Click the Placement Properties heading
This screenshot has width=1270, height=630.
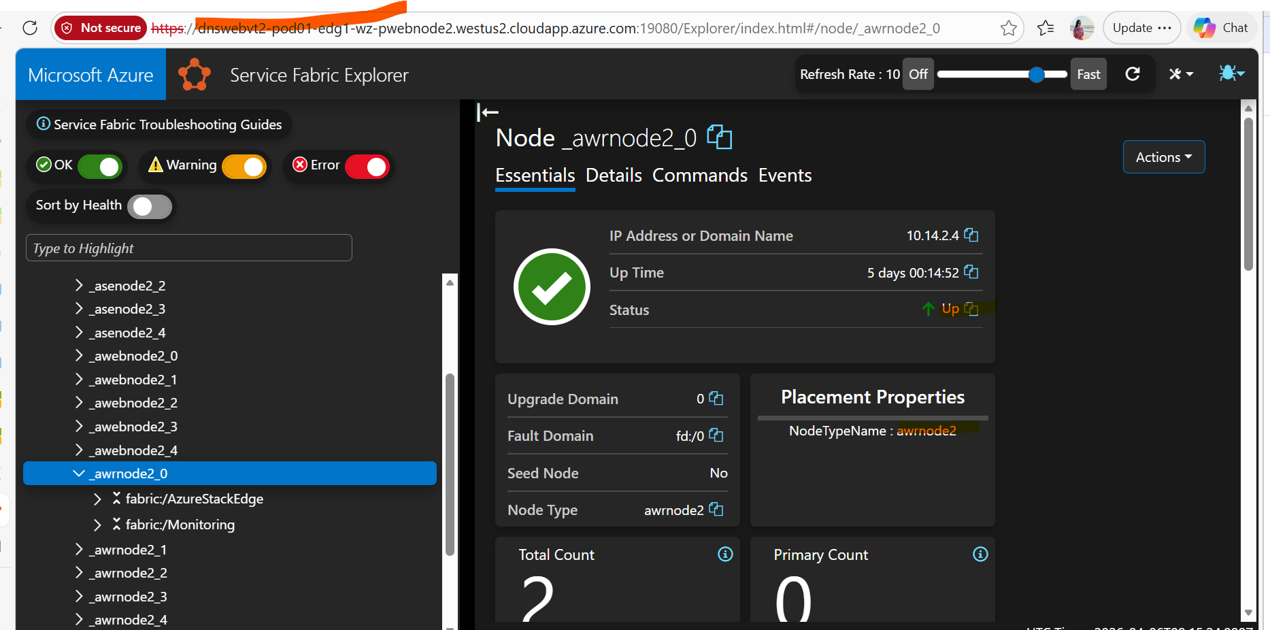873,397
